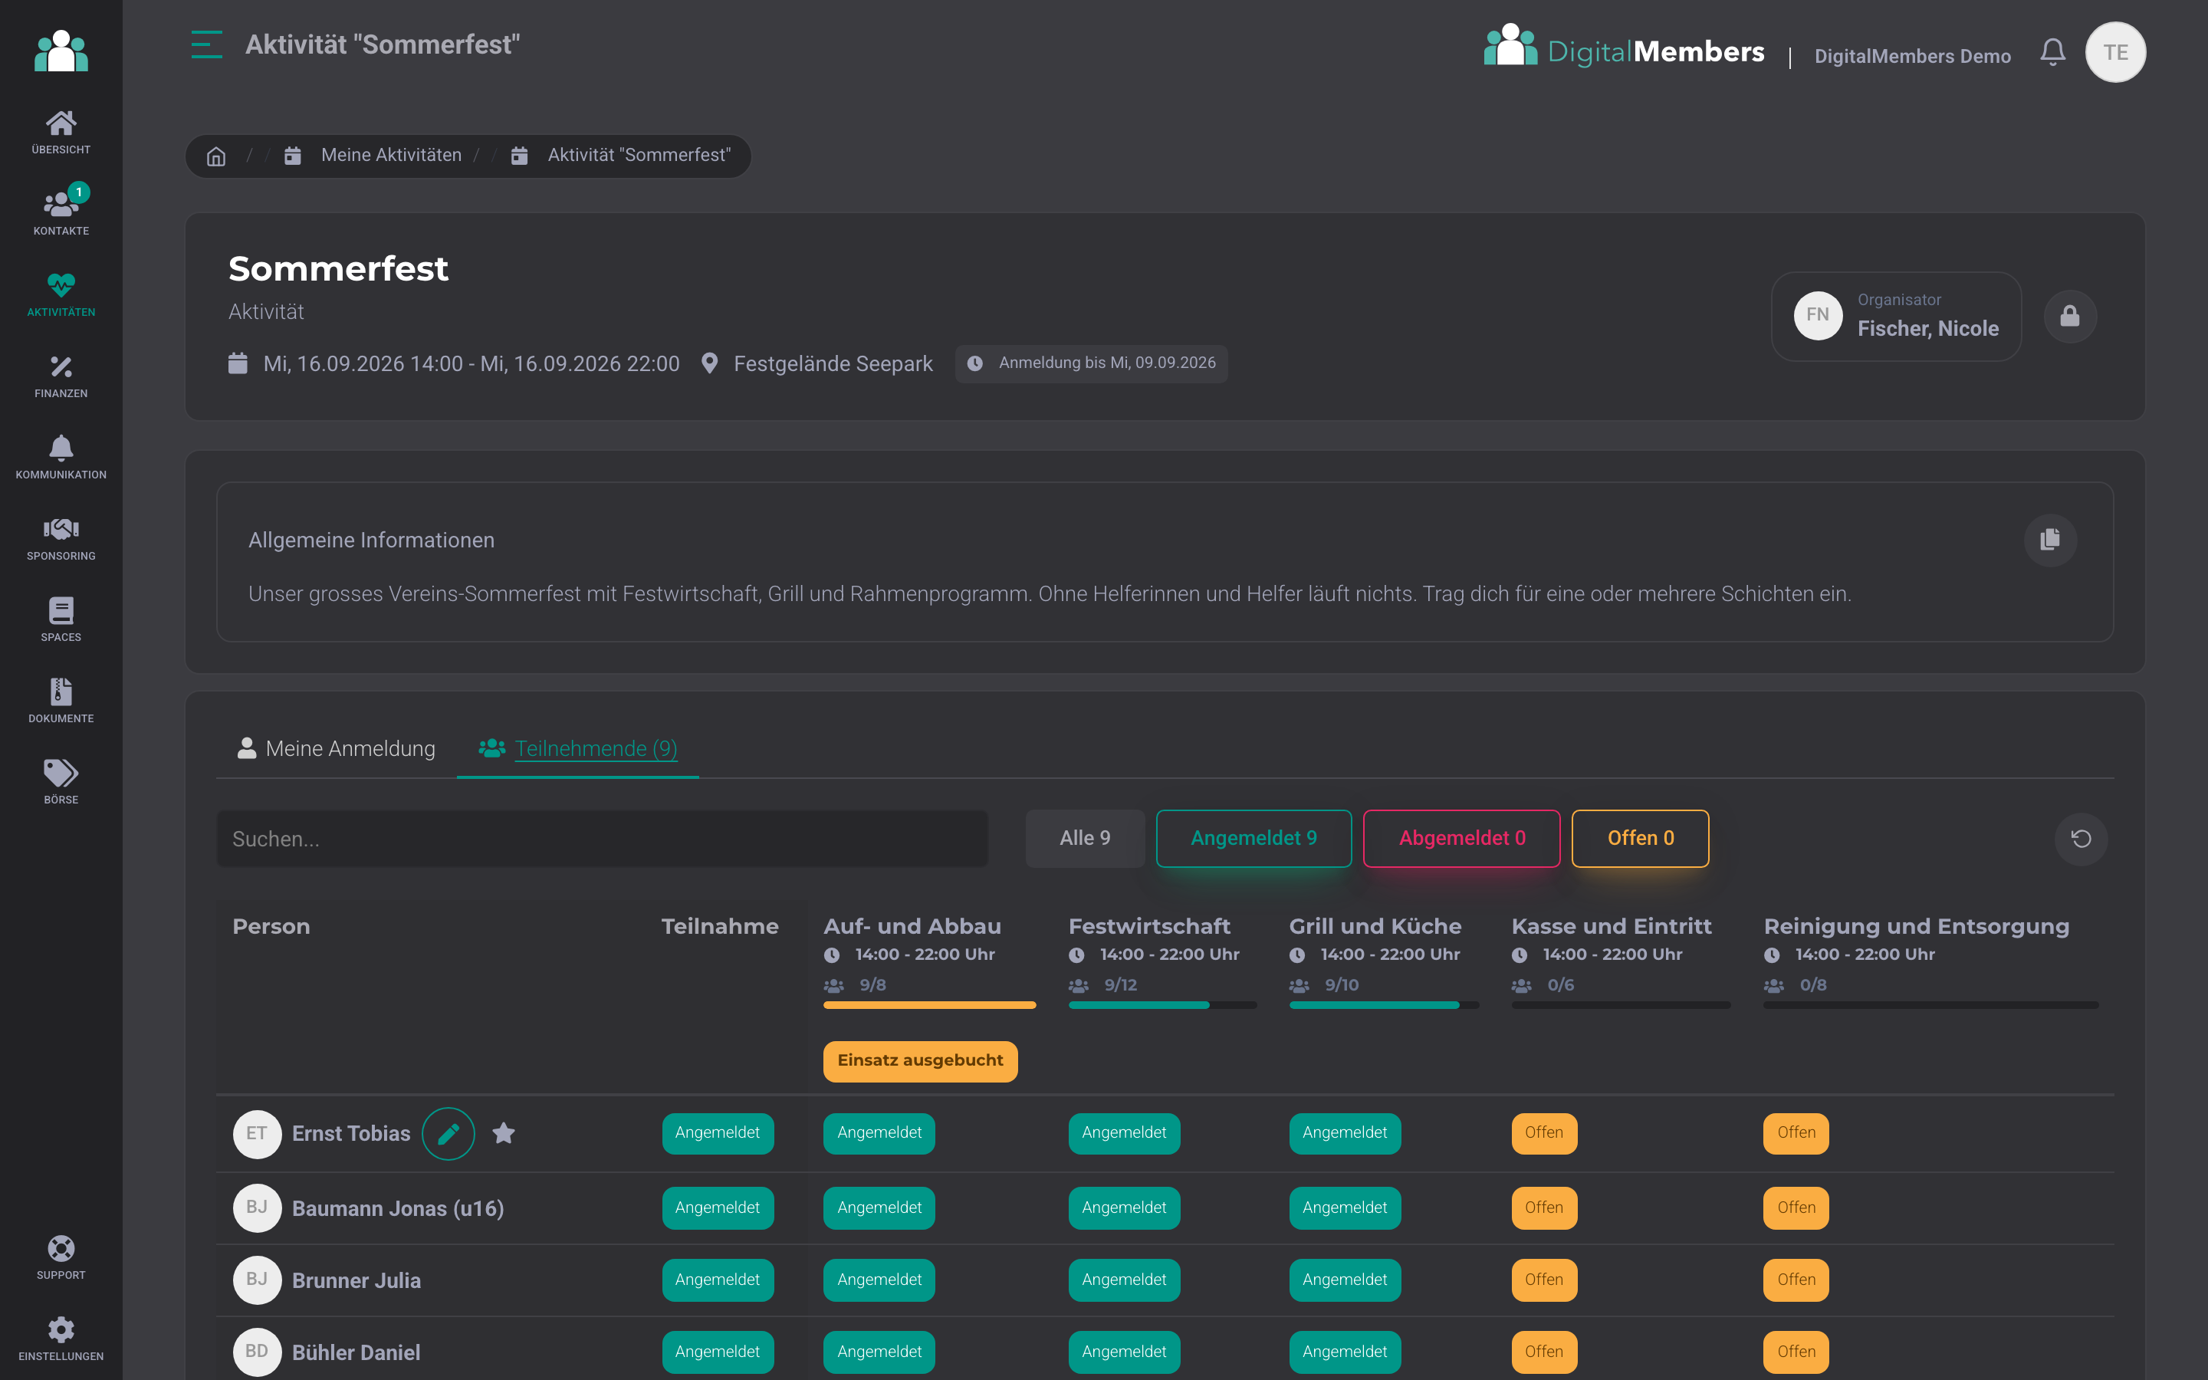
Task: Click Organisator Fischer, Nicole card
Action: (1896, 316)
